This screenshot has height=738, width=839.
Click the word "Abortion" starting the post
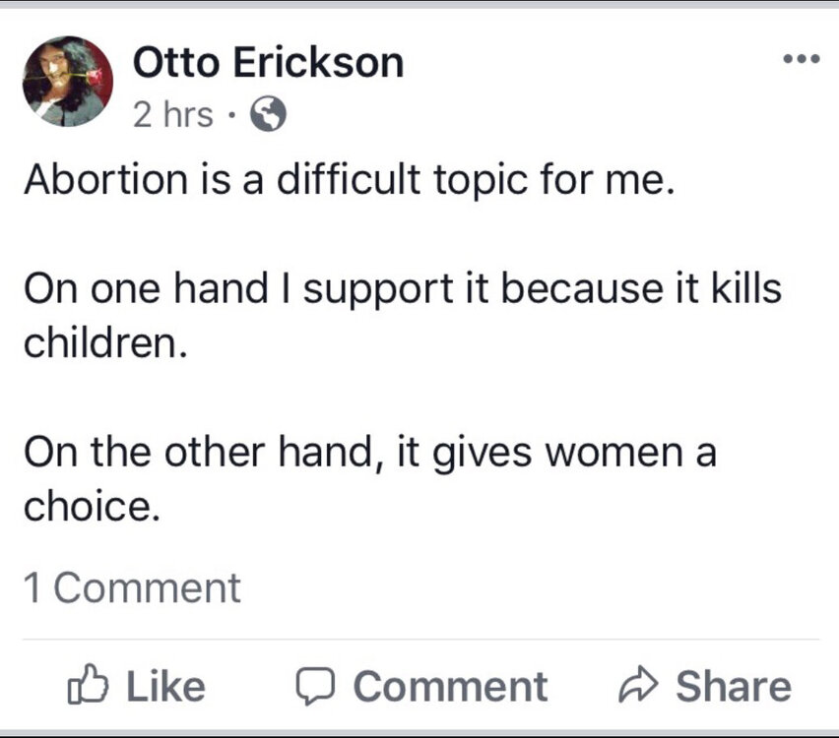point(91,183)
